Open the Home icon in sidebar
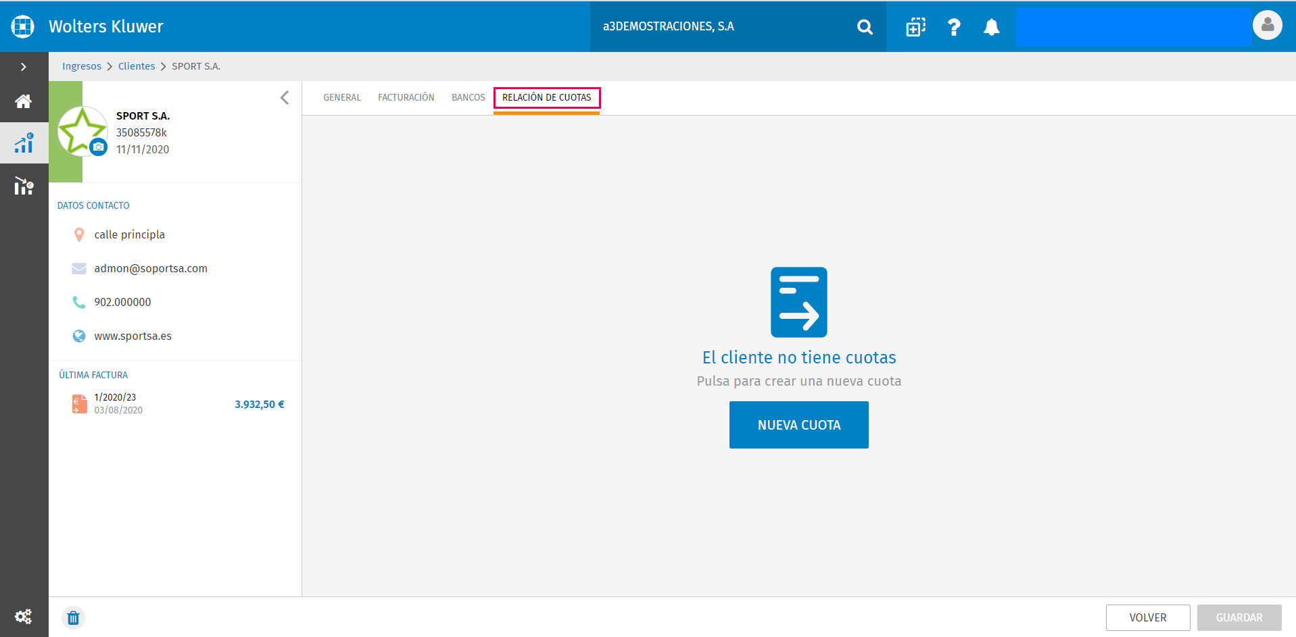 tap(24, 101)
